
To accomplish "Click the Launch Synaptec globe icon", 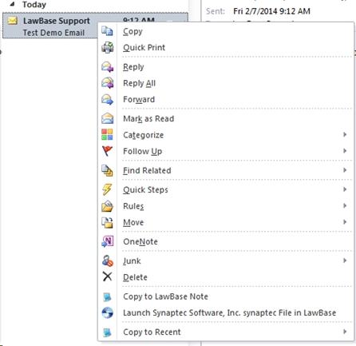I will coord(107,312).
